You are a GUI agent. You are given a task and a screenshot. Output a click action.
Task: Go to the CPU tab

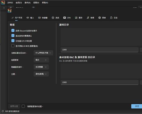click(x=67, y=18)
